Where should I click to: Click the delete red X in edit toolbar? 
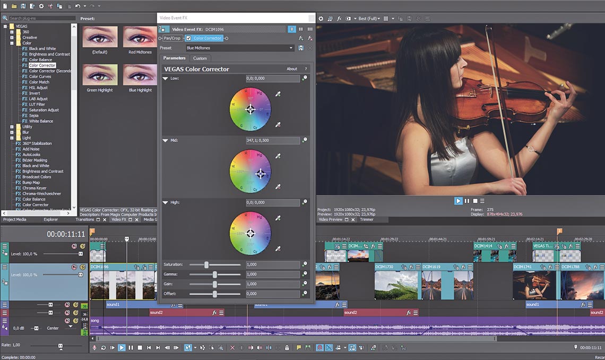point(232,348)
